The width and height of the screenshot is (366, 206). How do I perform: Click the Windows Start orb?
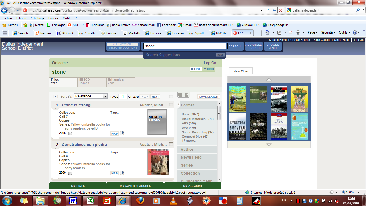point(7,200)
